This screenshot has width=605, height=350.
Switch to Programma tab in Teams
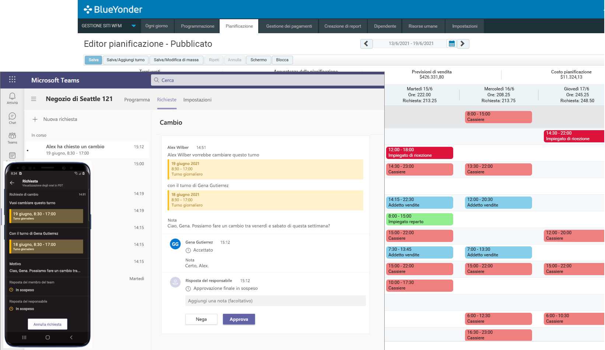[x=137, y=100]
